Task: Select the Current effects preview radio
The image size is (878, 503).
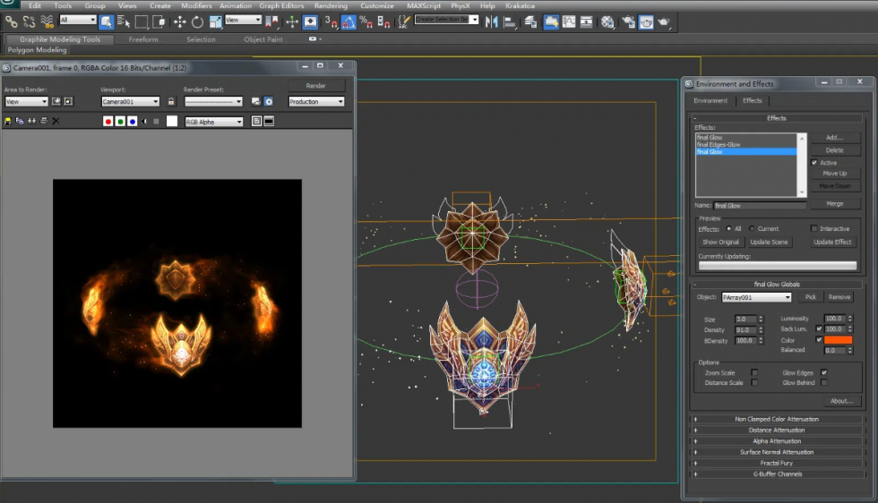Action: point(752,228)
